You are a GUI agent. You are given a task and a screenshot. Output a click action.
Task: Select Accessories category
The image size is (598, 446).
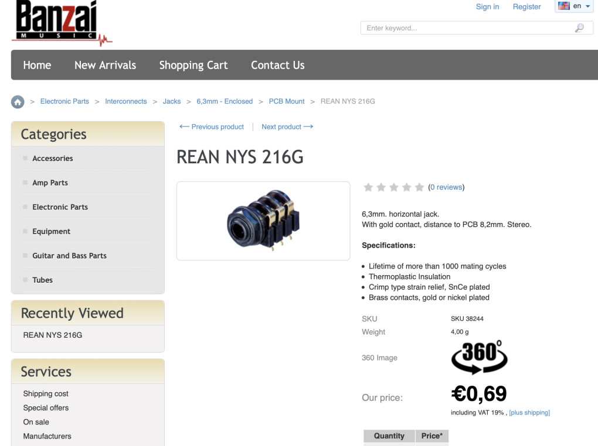(53, 159)
